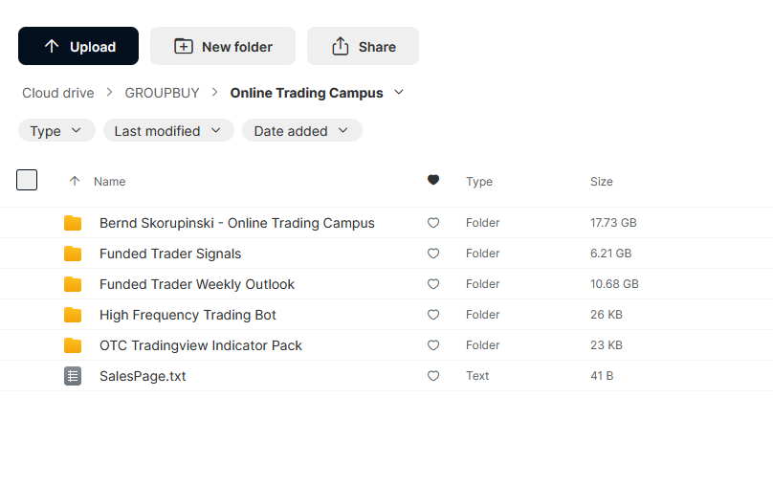The width and height of the screenshot is (773, 486).
Task: Click the Upload arrow icon
Action: pos(52,46)
